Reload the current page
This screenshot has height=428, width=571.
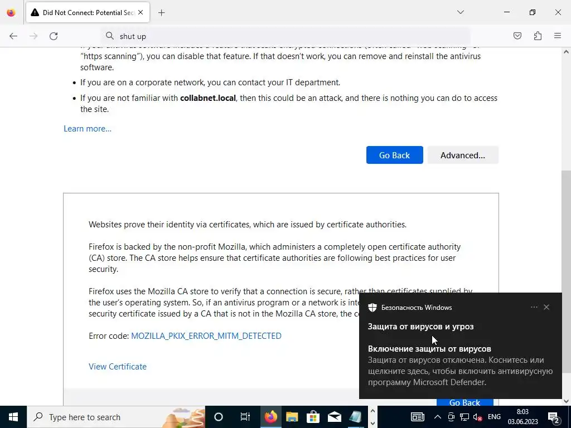tap(54, 36)
